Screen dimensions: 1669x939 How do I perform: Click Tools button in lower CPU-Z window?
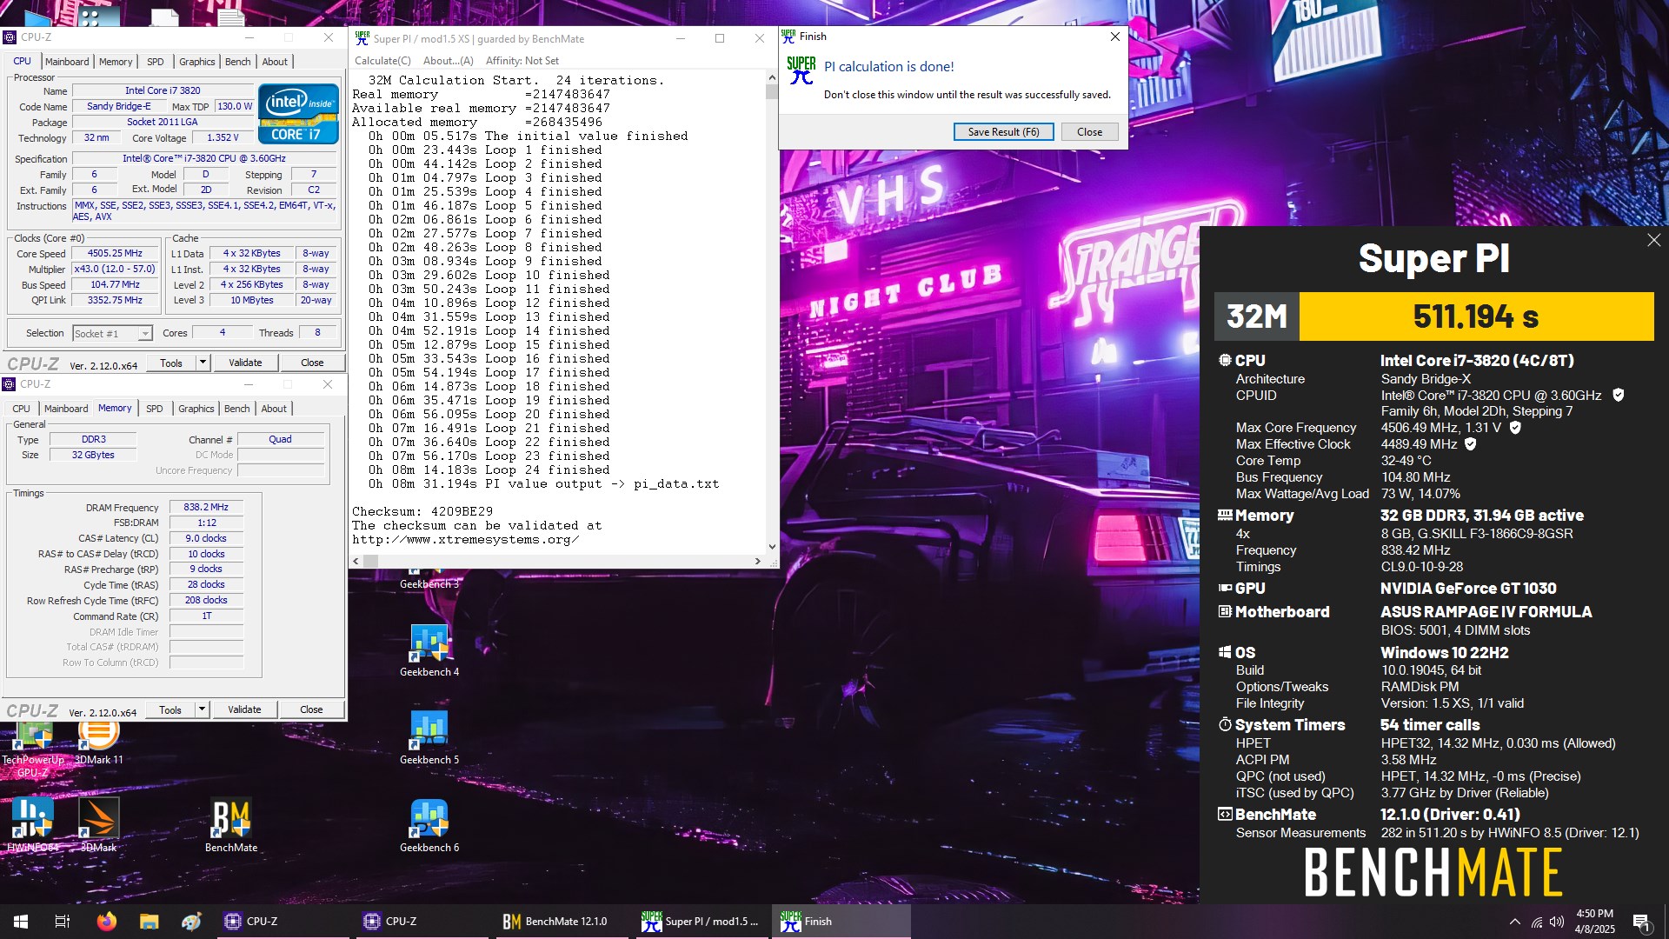click(x=170, y=709)
